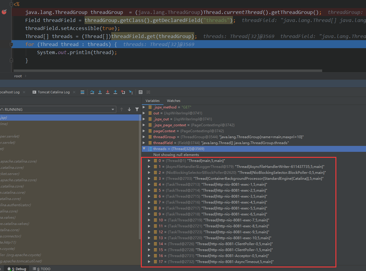Click the frames filter funnel icon
Image resolution: width=366 pixels, height=271 pixels.
137,109
